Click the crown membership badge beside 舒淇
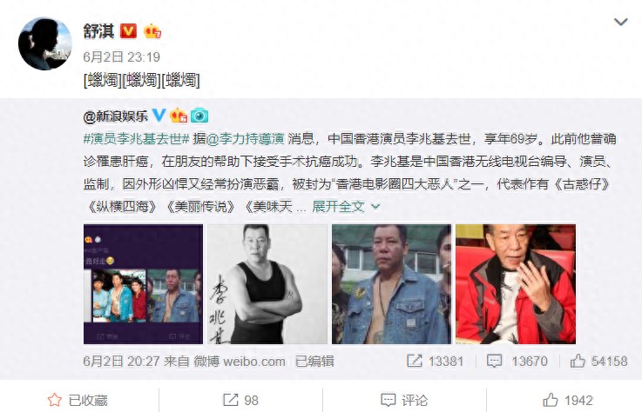Screen dimensions: 642x412 tap(152, 31)
